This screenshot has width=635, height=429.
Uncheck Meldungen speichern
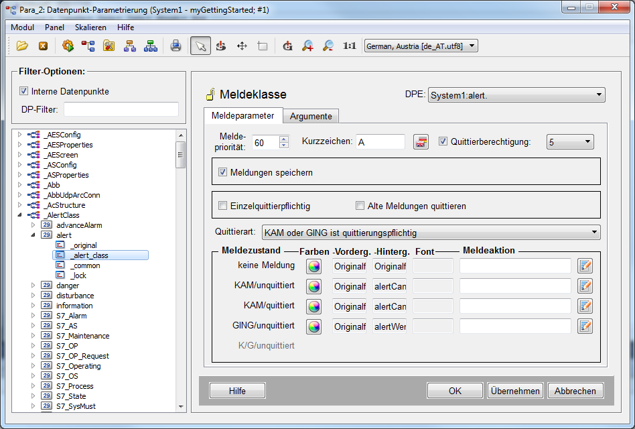point(223,172)
